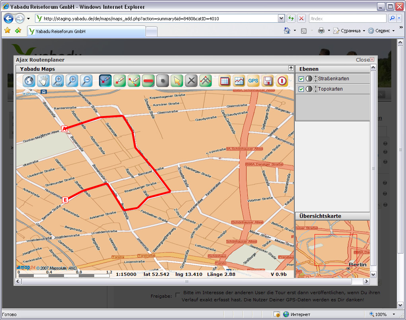This screenshot has width=406, height=320.
Task: Open the Страница menu
Action: pos(349,31)
